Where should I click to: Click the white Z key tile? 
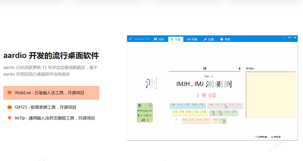click(178, 121)
